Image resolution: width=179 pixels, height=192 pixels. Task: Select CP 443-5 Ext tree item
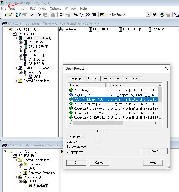coord(37,59)
